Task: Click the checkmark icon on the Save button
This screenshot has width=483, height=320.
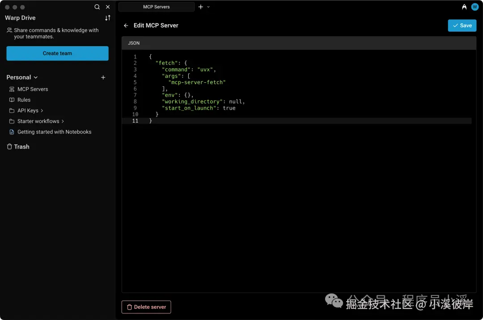Action: [455, 26]
